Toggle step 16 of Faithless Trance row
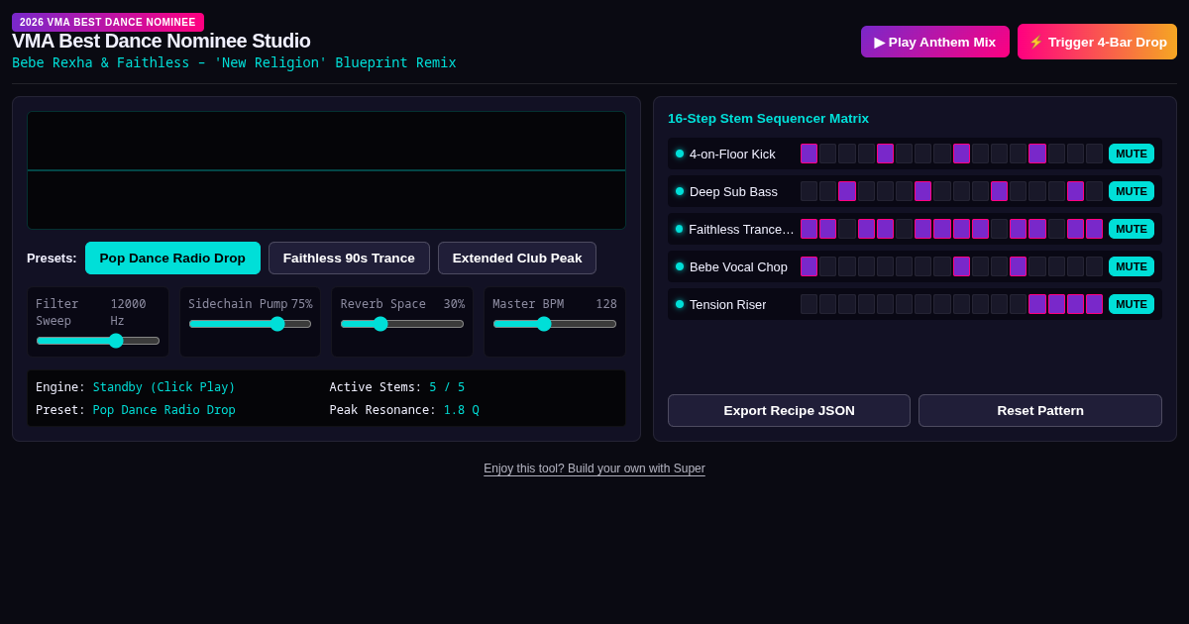 tap(1095, 229)
